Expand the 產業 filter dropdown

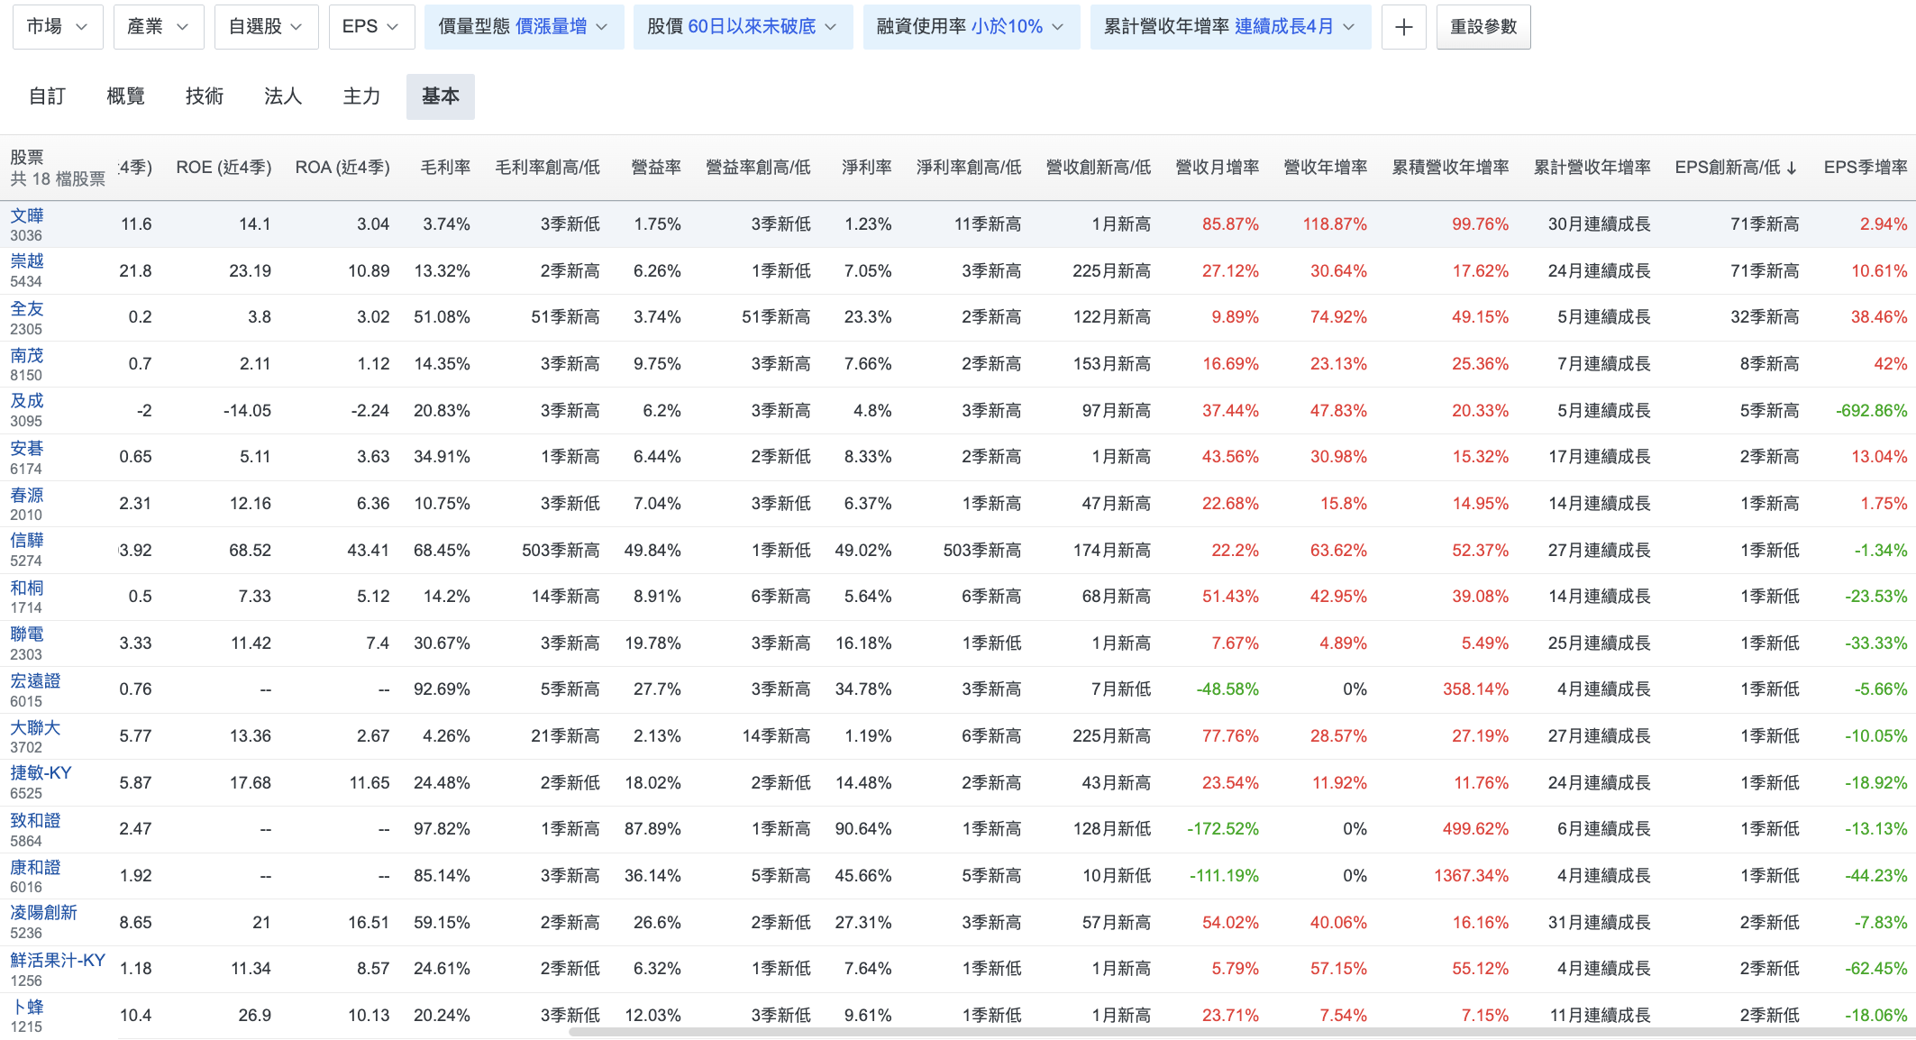click(x=159, y=27)
